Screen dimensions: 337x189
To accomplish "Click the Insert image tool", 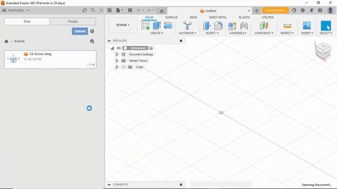I will click(306, 26).
